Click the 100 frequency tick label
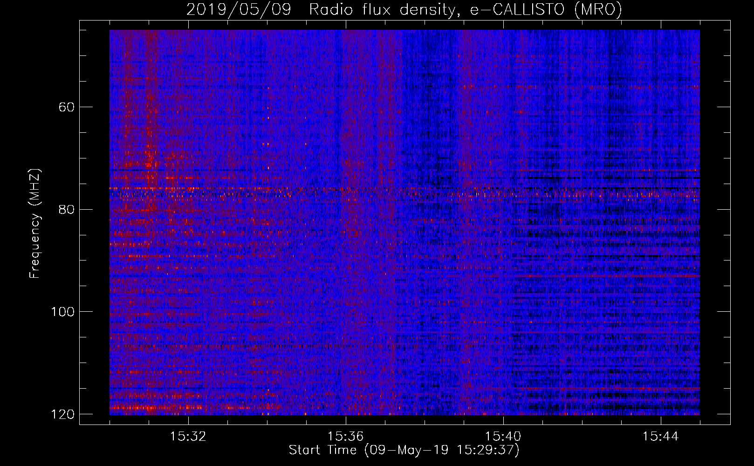 pyautogui.click(x=63, y=312)
